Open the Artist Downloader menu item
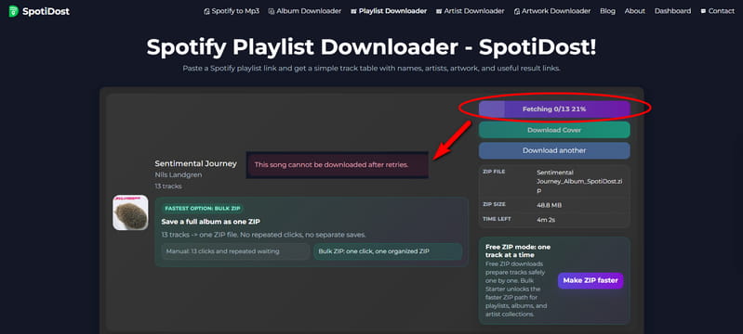743x334 pixels. (474, 11)
